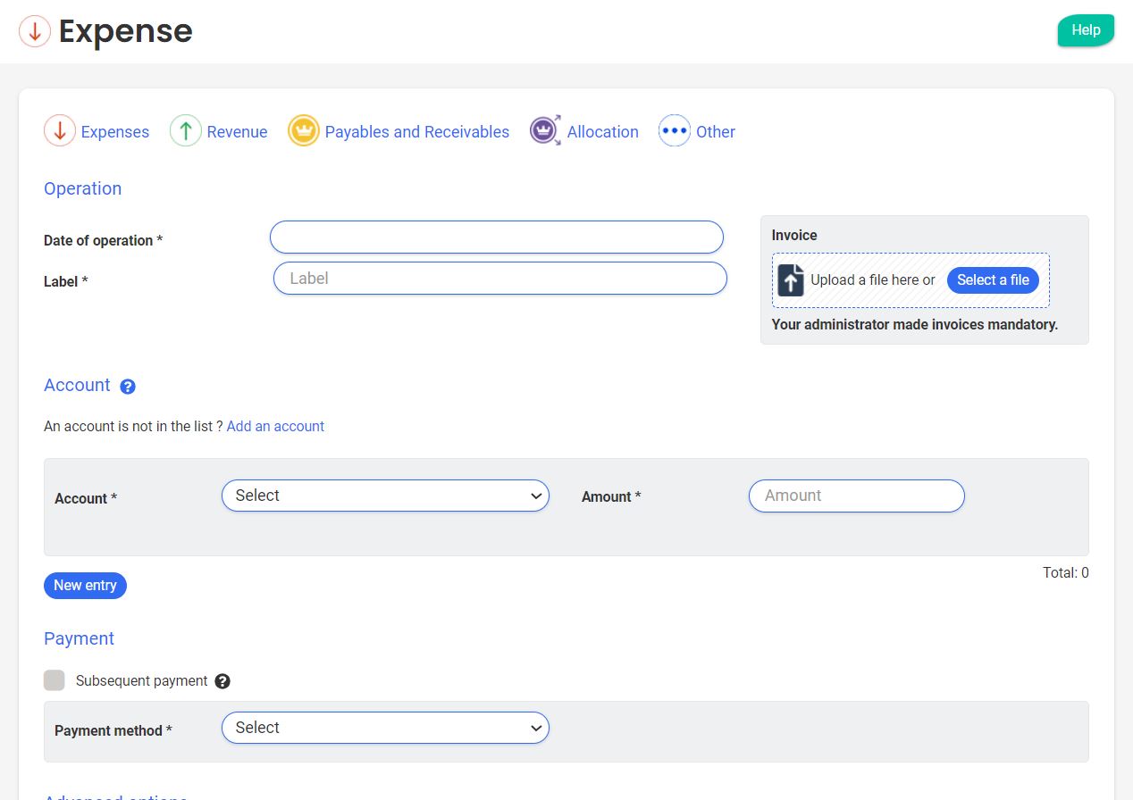Screen dimensions: 1133x800
Task: Focus the Date of operation field
Action: point(496,237)
